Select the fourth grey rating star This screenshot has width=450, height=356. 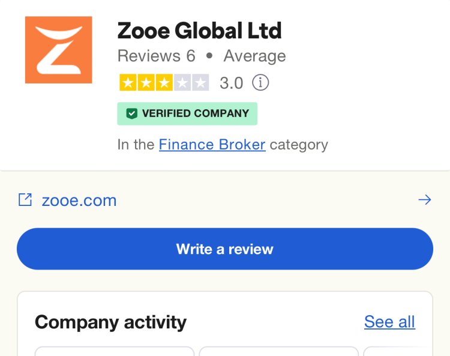coord(182,83)
